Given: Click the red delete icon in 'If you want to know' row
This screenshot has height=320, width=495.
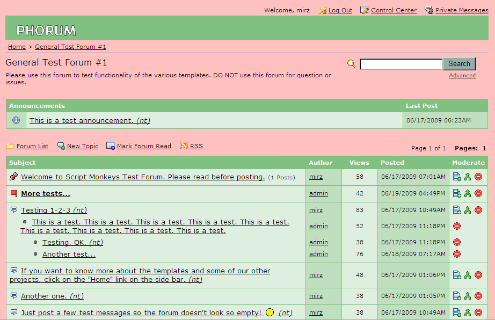Looking at the screenshot, I should [478, 275].
